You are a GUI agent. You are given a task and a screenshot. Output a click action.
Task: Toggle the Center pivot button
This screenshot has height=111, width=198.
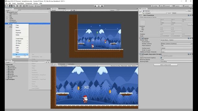(31, 6)
